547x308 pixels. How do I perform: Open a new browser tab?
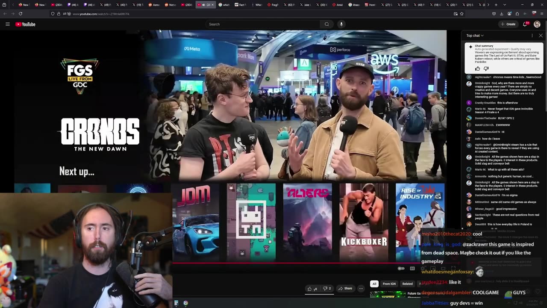coord(496,5)
